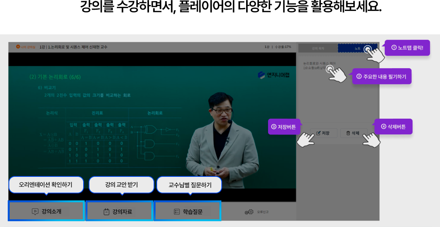Screen dimensions: 440x227
Task: Click the 오류신고 gear icon
Action: (x=249, y=212)
